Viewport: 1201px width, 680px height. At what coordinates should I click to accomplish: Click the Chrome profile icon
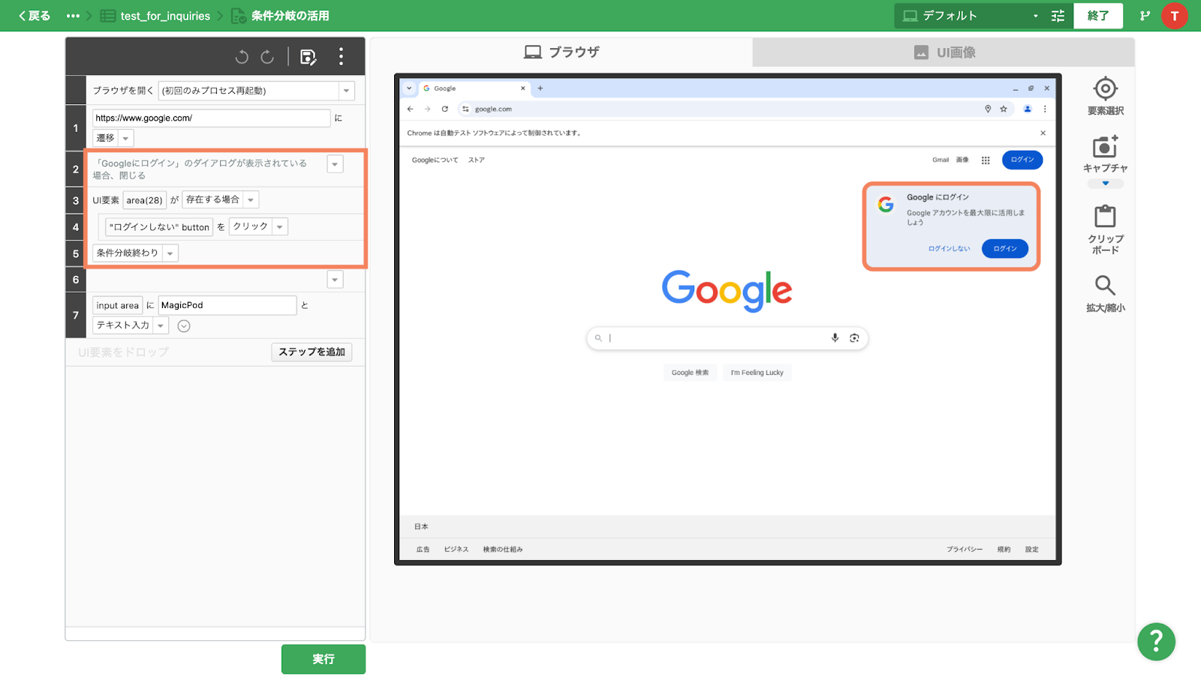pyautogui.click(x=1028, y=109)
